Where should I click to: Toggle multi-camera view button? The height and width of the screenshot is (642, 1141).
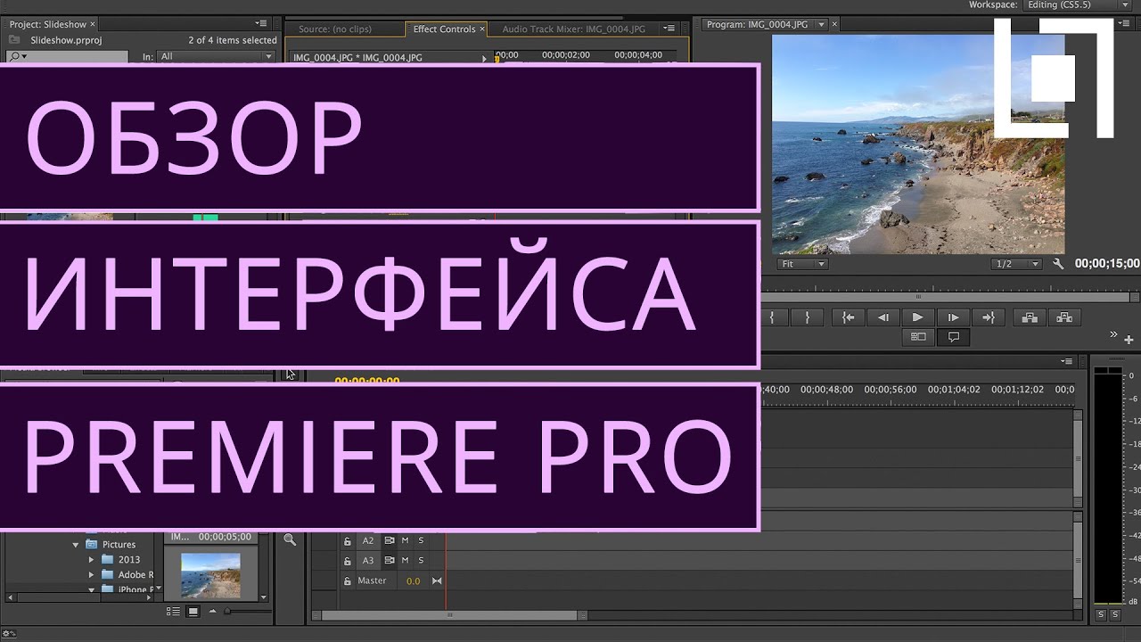(918, 337)
